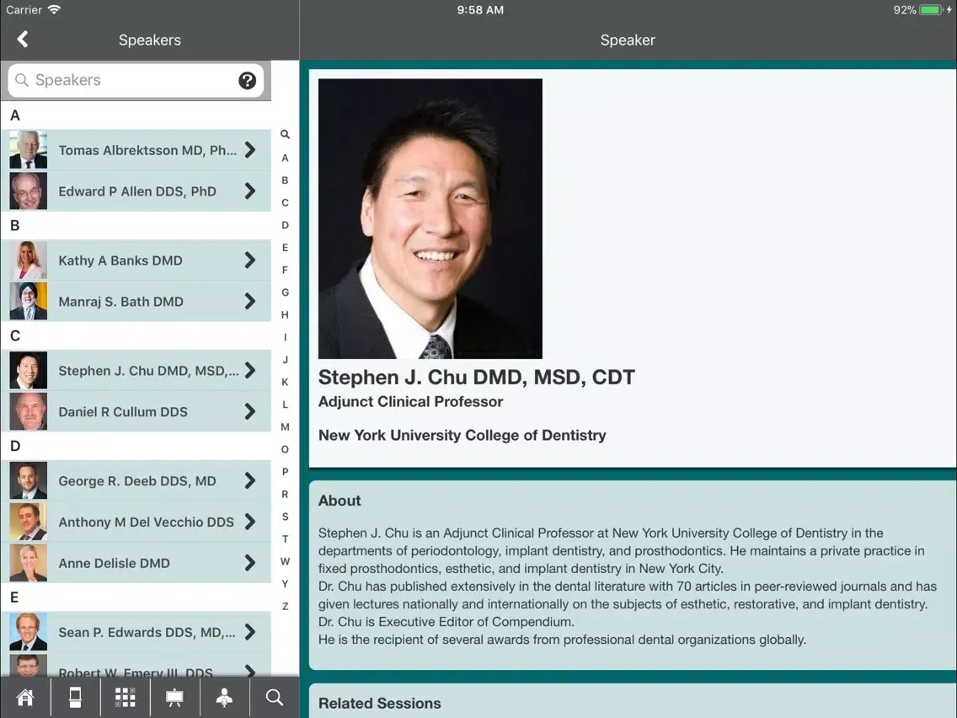
Task: Expand Anthony M Del Vecchio row chevron
Action: (250, 522)
